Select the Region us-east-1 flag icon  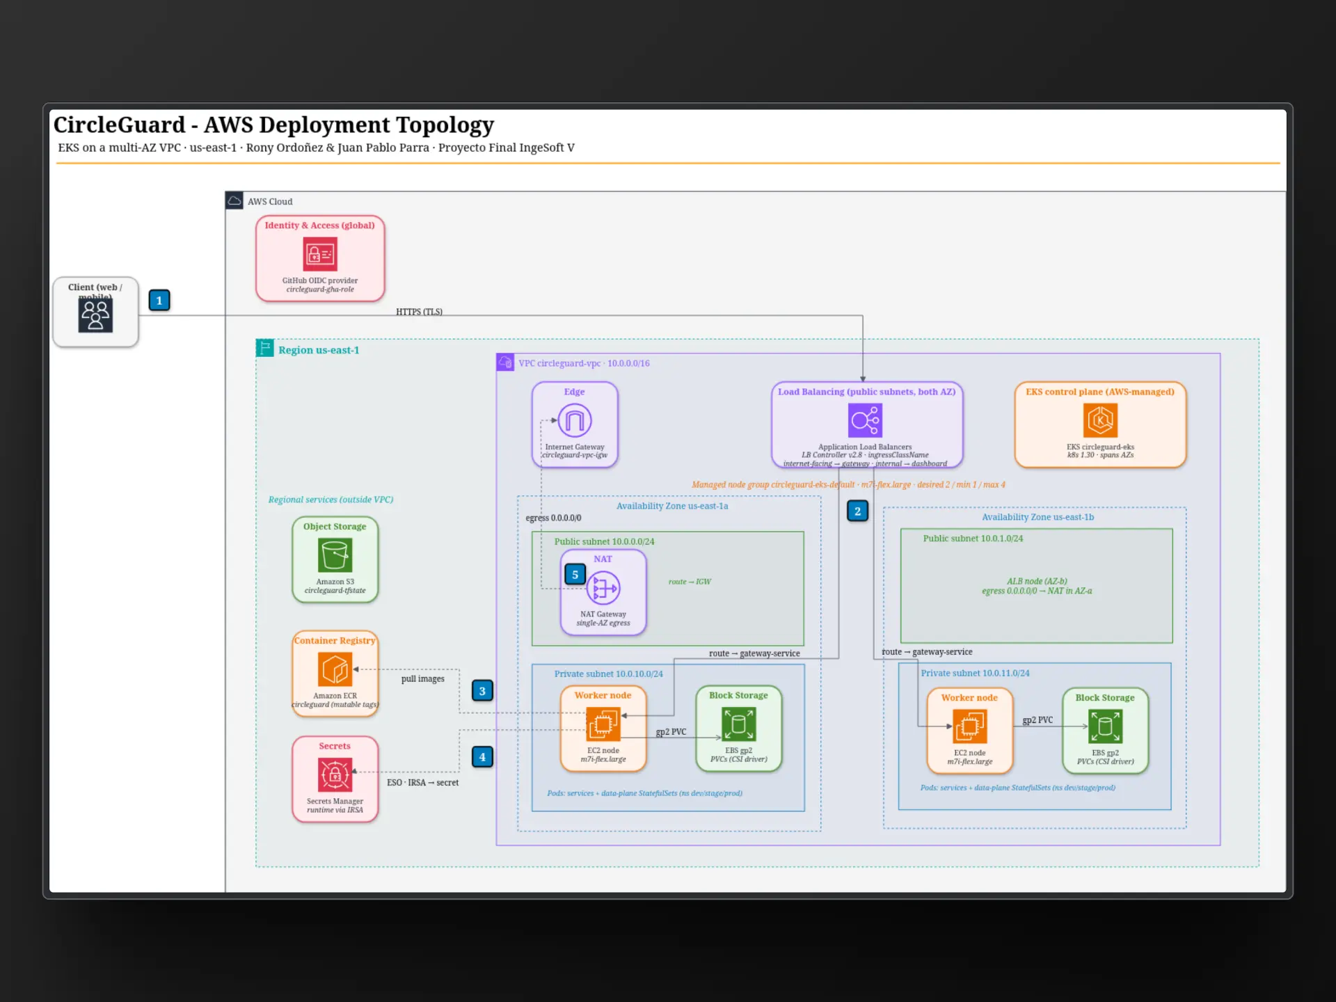265,348
